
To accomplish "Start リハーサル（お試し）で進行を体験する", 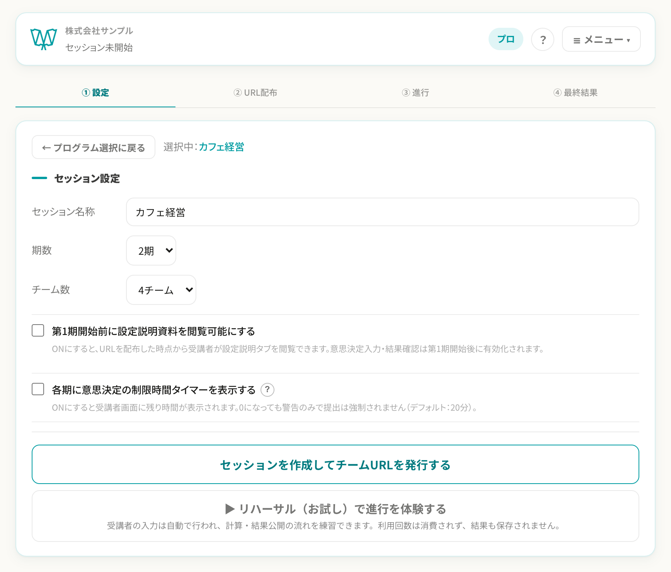I will pos(335,516).
